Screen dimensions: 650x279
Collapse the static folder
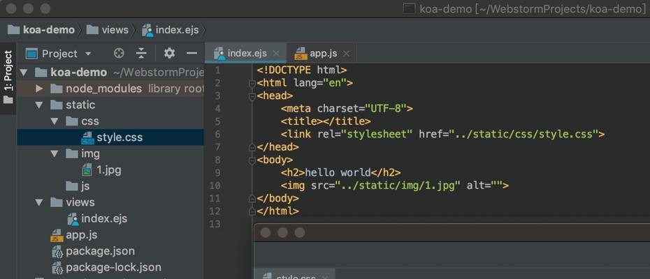pos(39,105)
